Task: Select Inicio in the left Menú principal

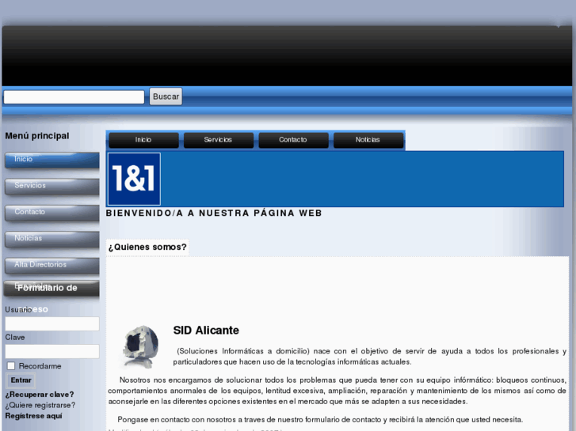Action: (51, 160)
